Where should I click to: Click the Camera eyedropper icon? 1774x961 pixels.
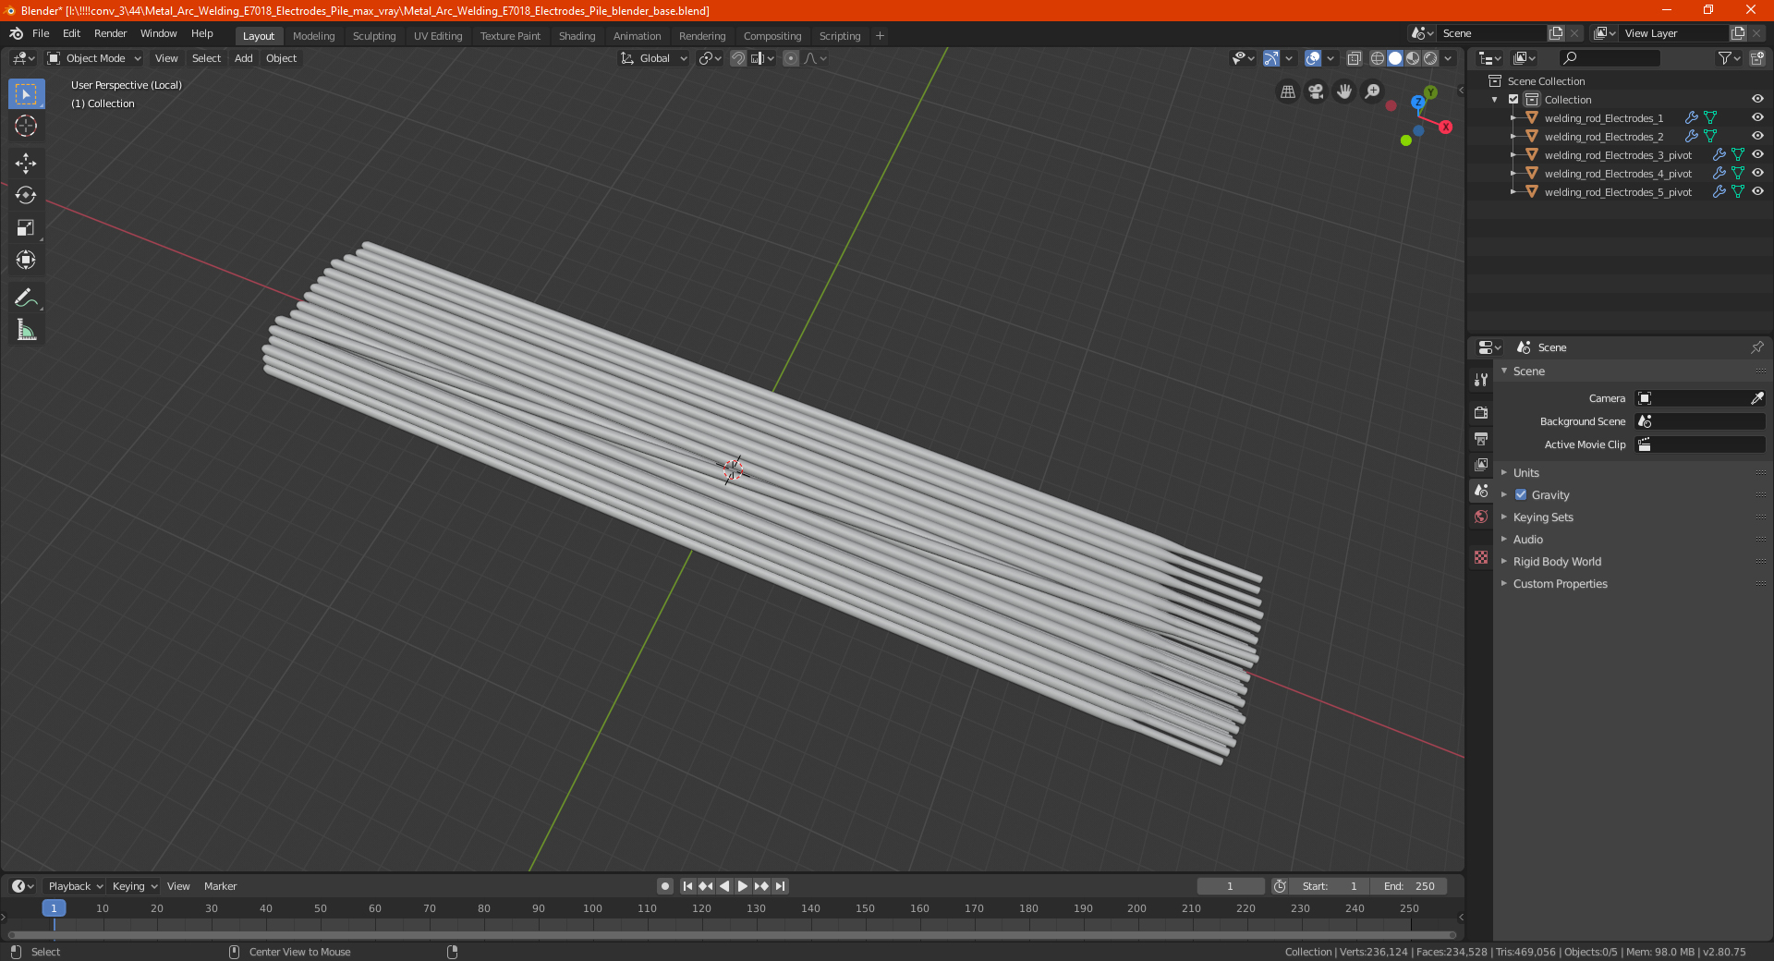1756,398
